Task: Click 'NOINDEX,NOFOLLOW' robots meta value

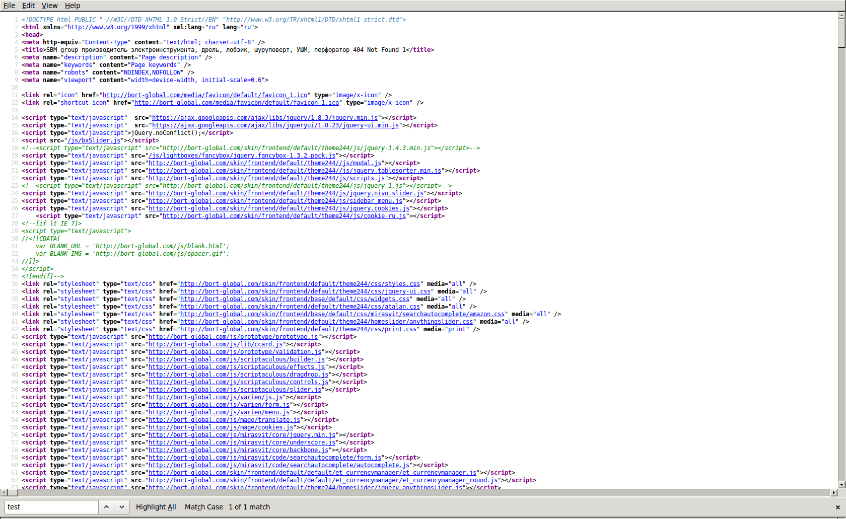Action: click(x=152, y=72)
